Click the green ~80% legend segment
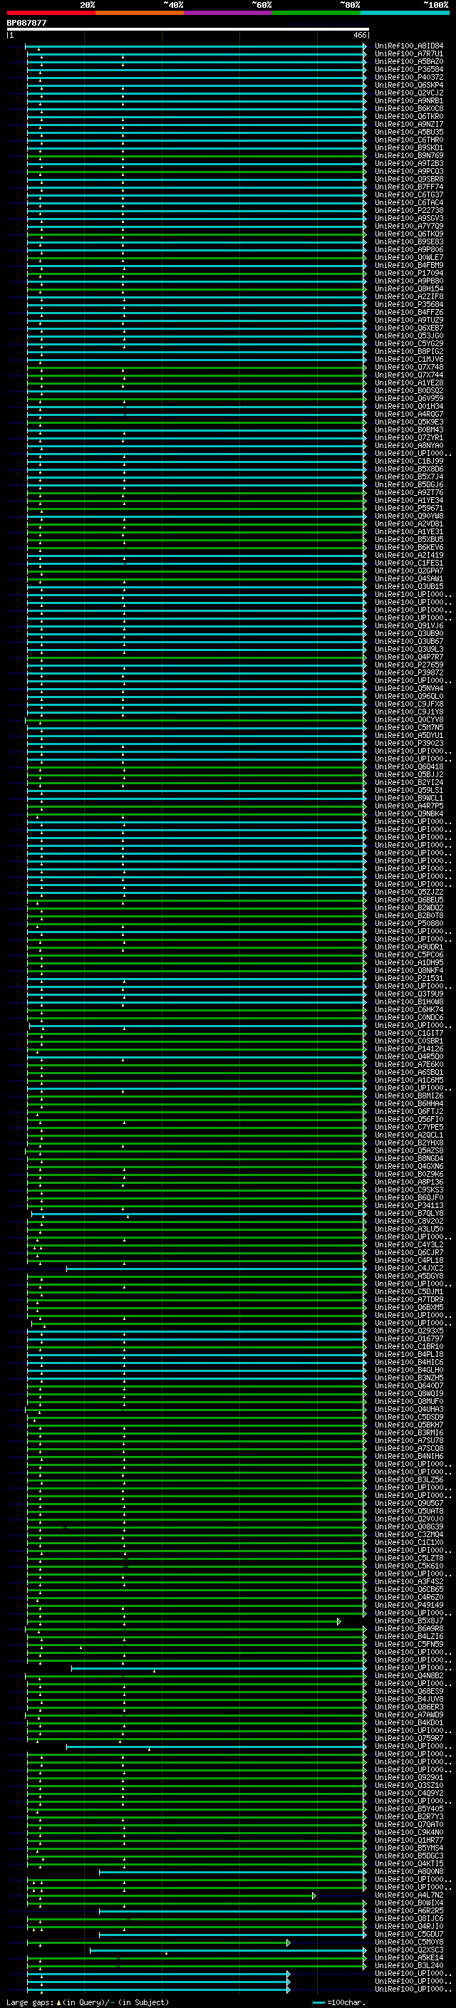456x2008 pixels. 316,13
